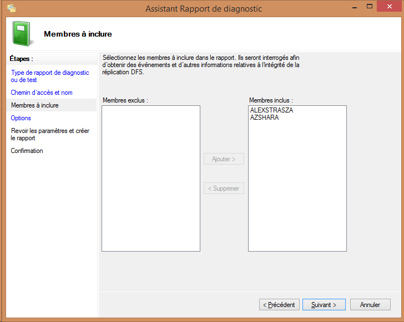Close the wizard with the red X
Screen dimensions: 404x322
(x=386, y=7)
